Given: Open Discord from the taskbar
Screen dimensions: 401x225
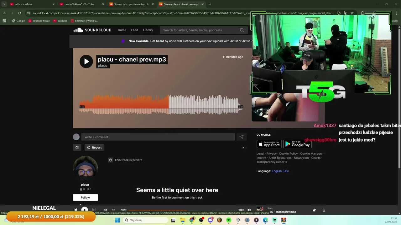Looking at the screenshot, I should (x=210, y=220).
